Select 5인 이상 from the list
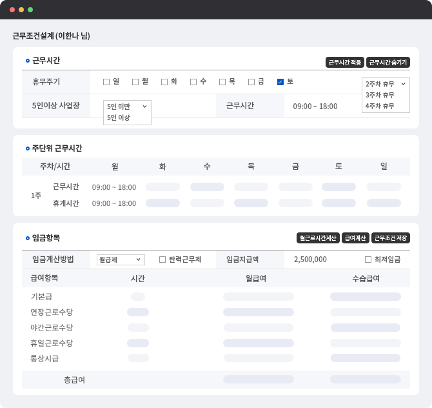The height and width of the screenshot is (408, 432). [x=119, y=117]
